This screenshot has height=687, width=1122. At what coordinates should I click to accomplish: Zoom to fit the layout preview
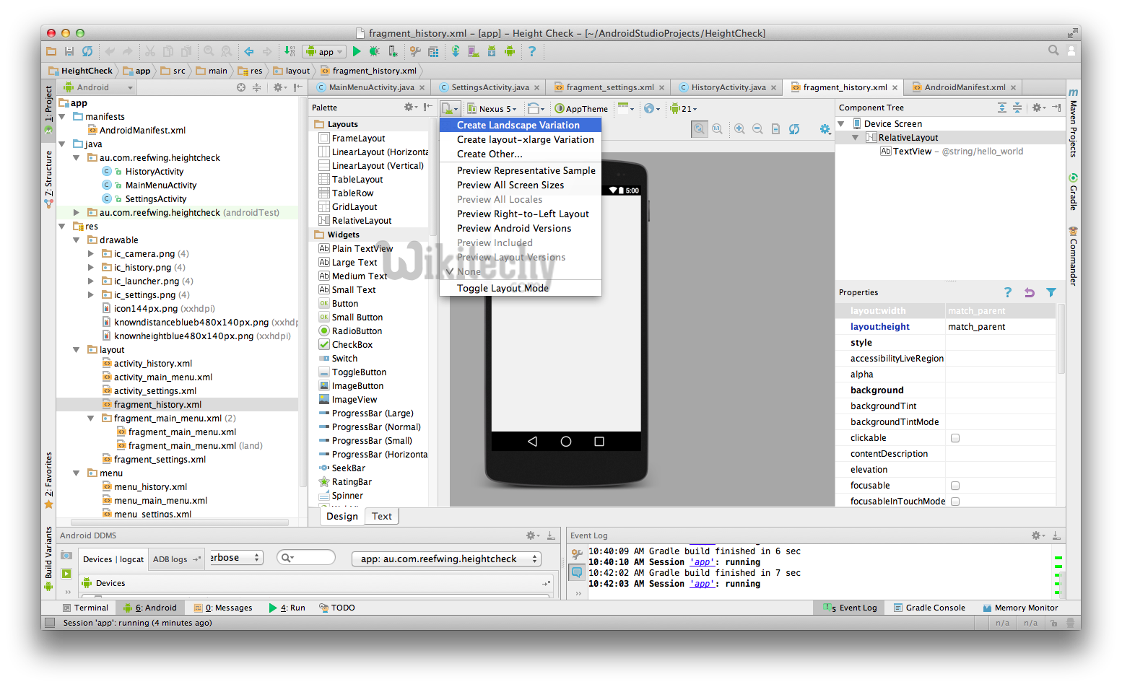pos(699,128)
